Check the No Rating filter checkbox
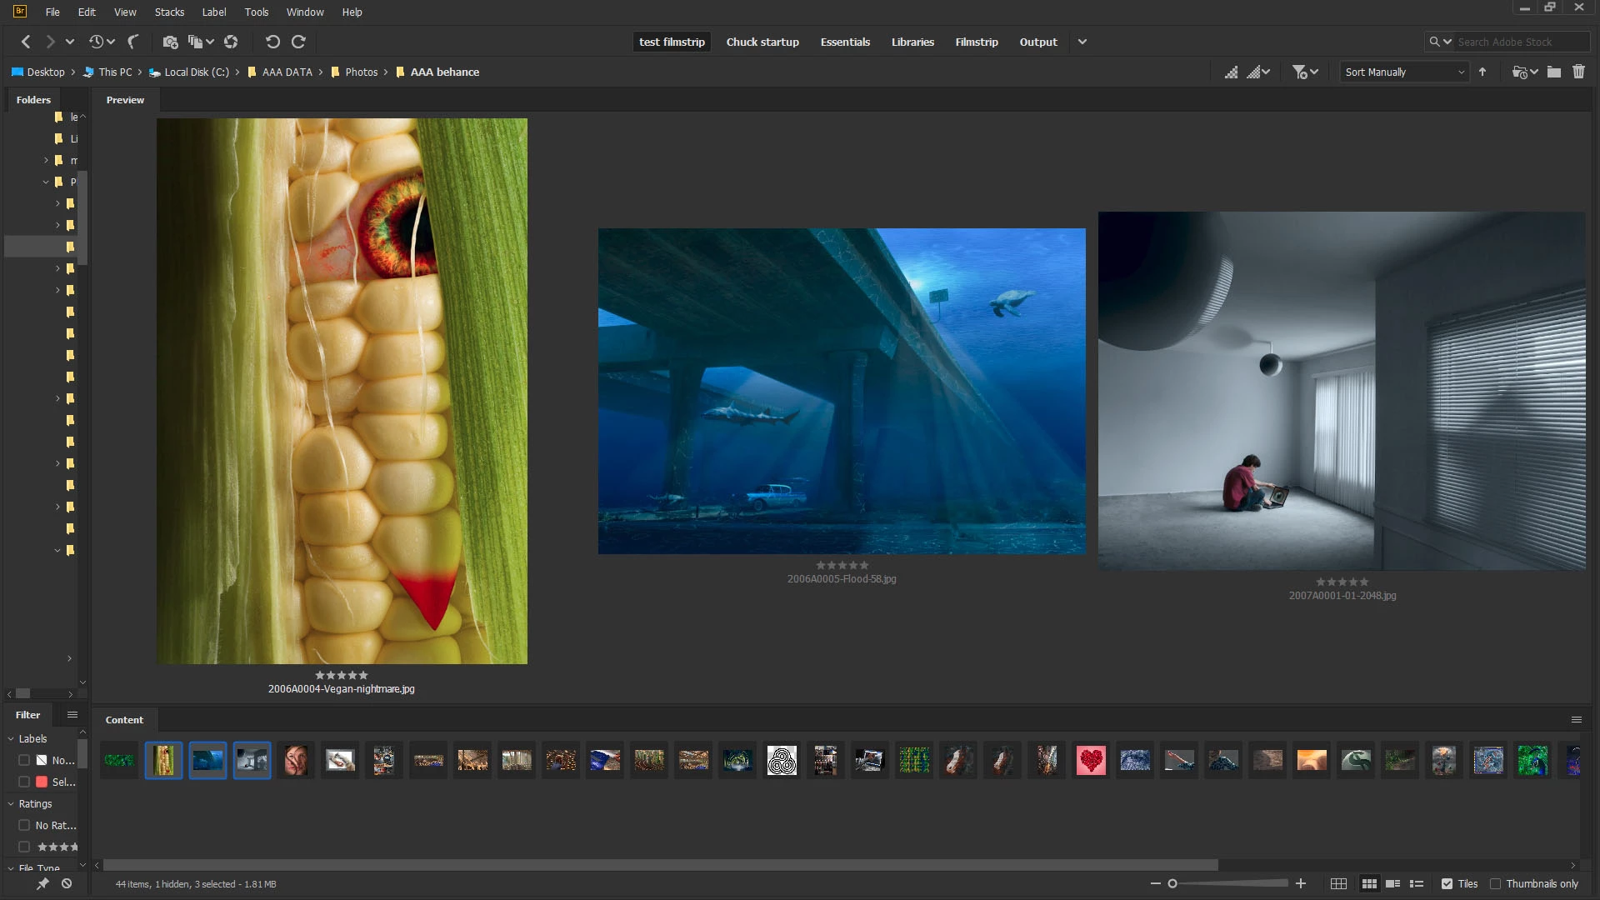 pyautogui.click(x=24, y=825)
